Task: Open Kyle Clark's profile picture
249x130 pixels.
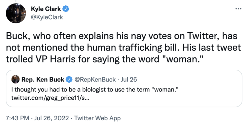Action: (x=14, y=13)
